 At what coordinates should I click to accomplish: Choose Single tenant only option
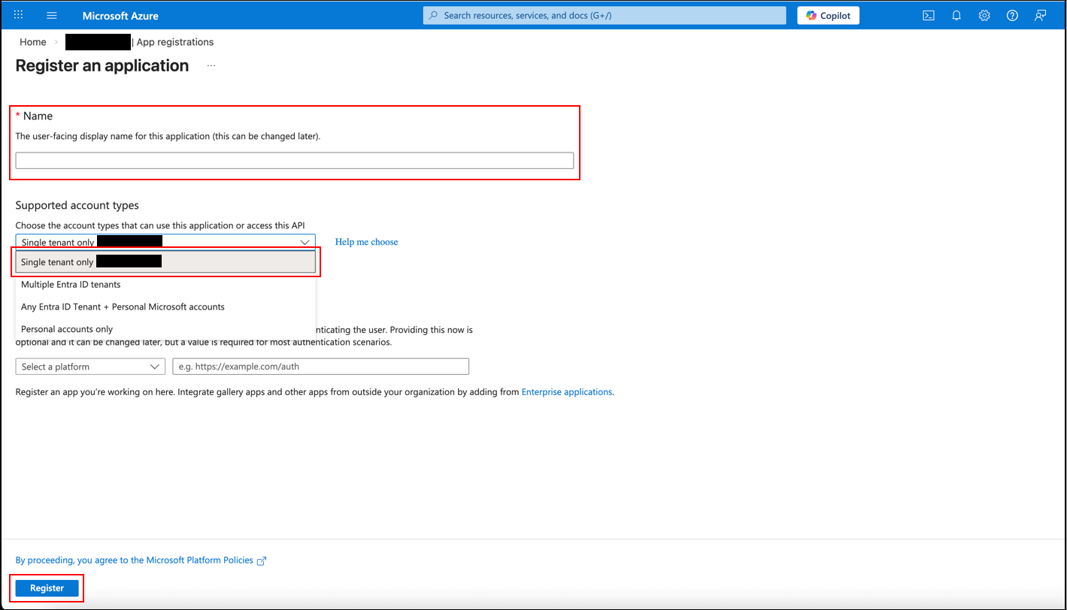coord(165,261)
